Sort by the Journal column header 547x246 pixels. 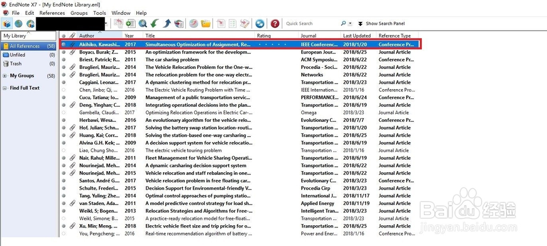319,36
